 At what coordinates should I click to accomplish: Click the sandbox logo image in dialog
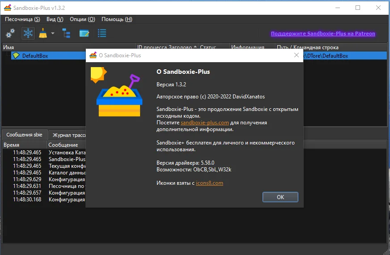[117, 92]
